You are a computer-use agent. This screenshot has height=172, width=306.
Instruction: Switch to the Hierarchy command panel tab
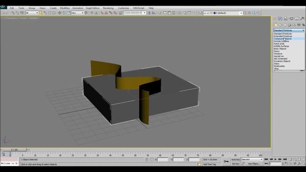click(x=285, y=19)
